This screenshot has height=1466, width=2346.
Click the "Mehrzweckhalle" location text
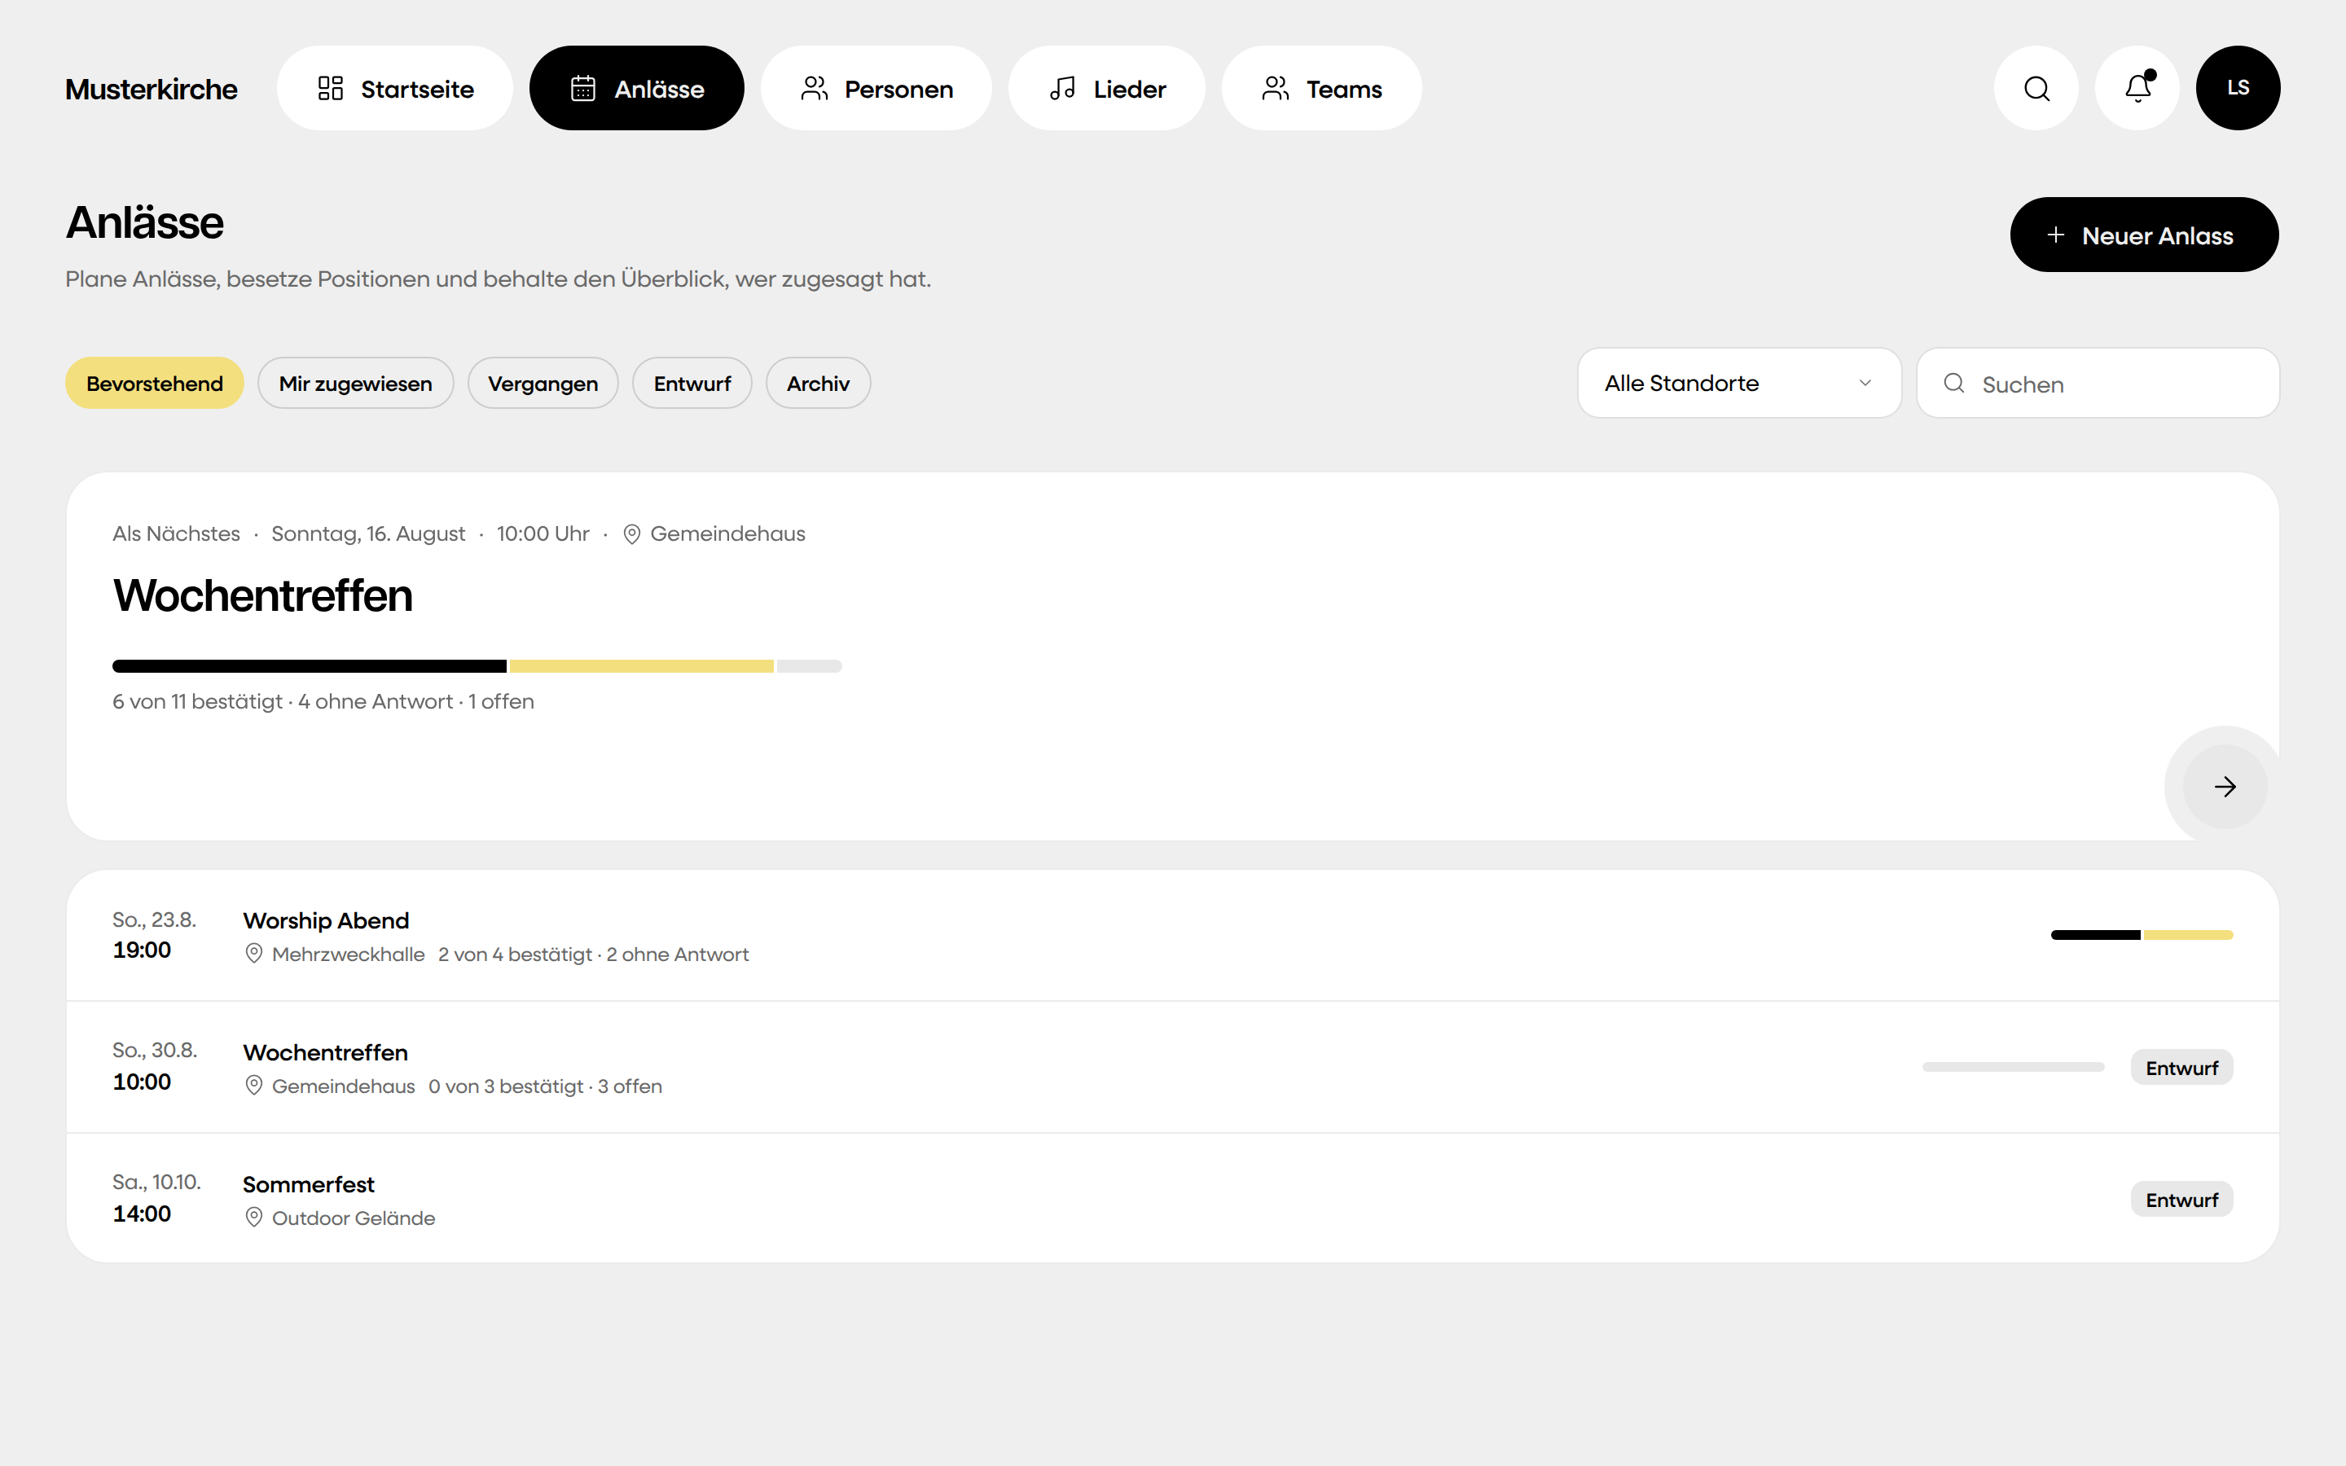(348, 954)
